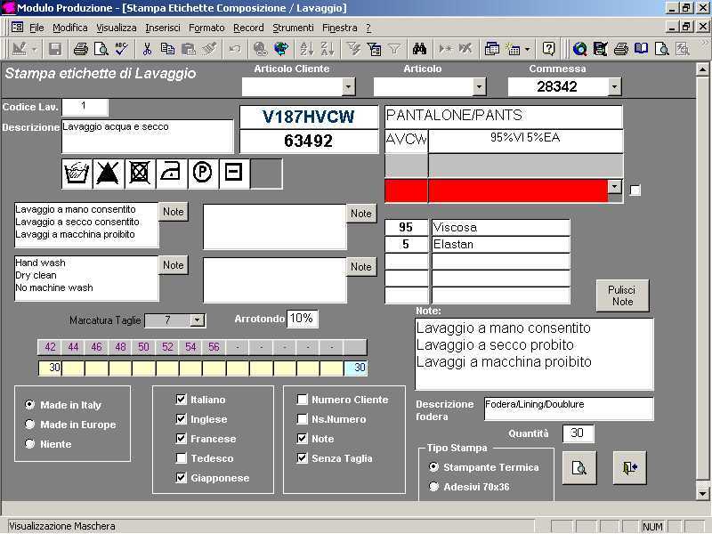Click the Design View toolbar icon
712x534 pixels.
tap(19, 49)
